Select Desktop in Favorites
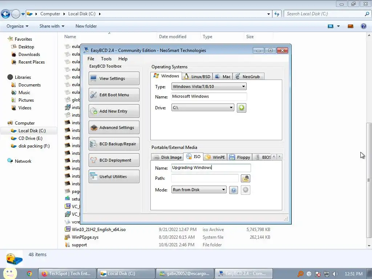Screen dimensions: 372x279 tap(26, 47)
